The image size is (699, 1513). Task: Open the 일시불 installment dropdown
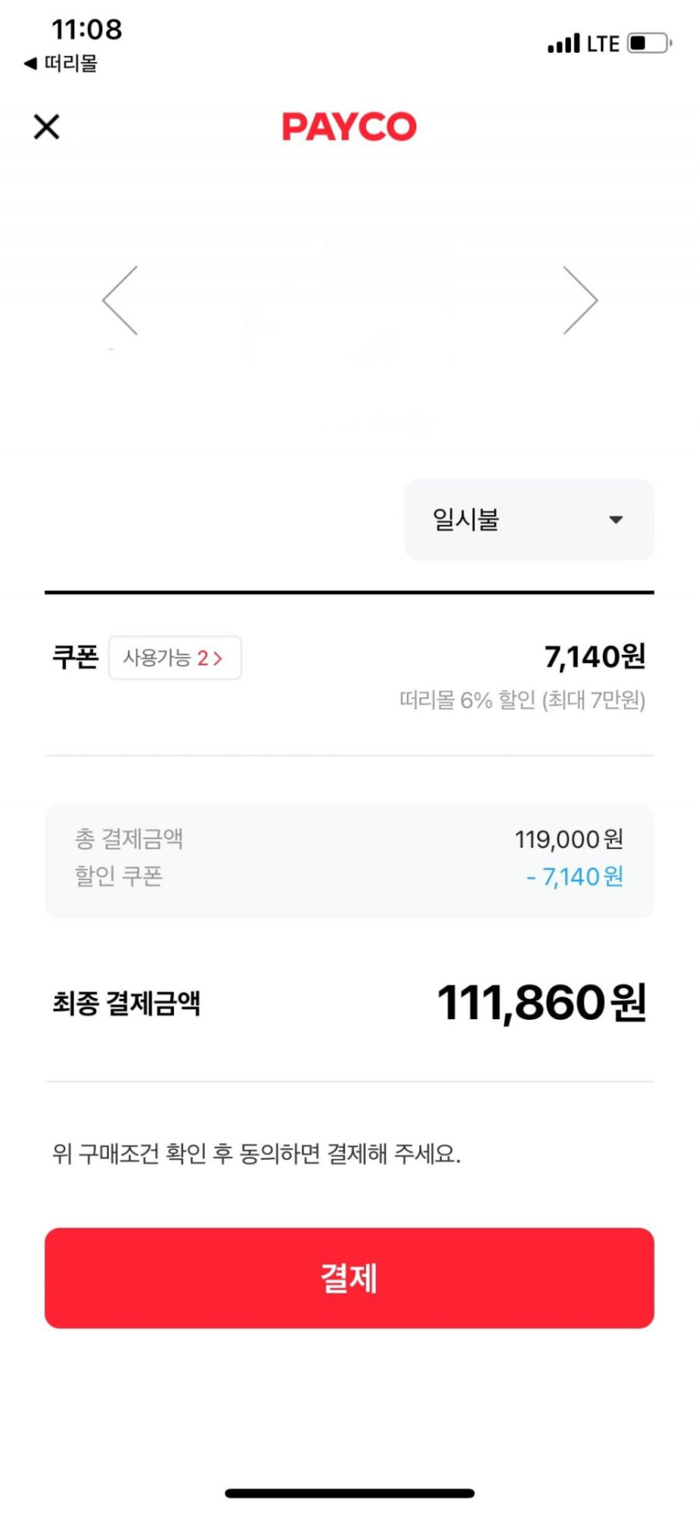[x=528, y=519]
